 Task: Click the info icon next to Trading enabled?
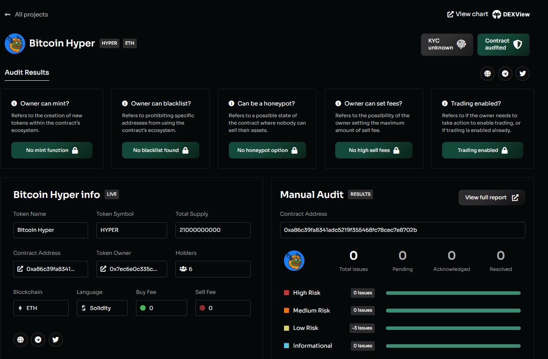click(445, 103)
